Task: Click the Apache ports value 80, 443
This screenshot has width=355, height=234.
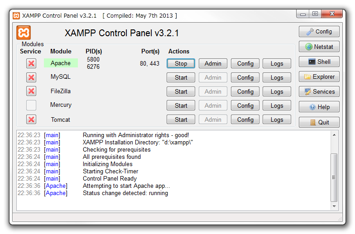Action: coord(149,63)
